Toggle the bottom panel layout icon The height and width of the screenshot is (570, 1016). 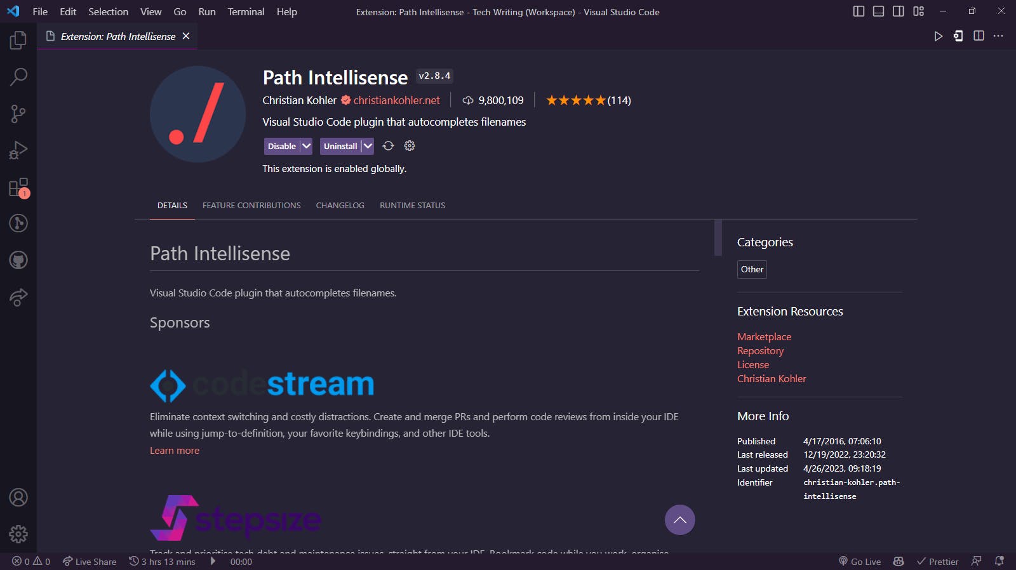[878, 11]
